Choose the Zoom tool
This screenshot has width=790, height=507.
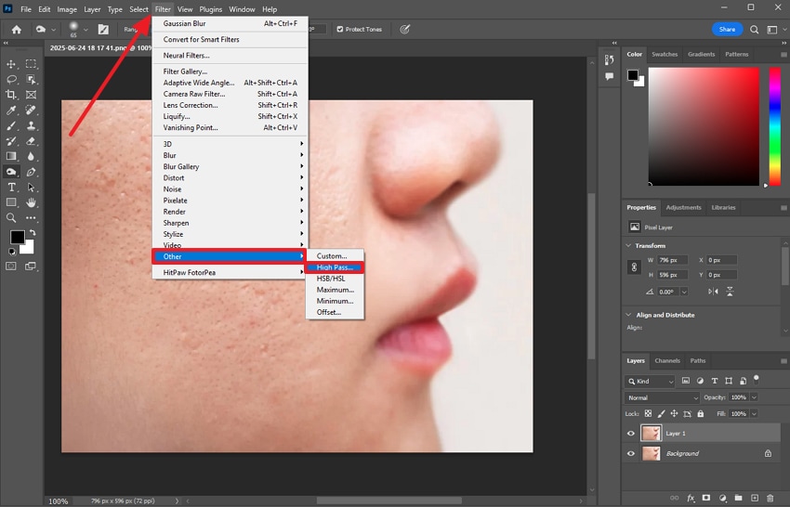pyautogui.click(x=11, y=218)
